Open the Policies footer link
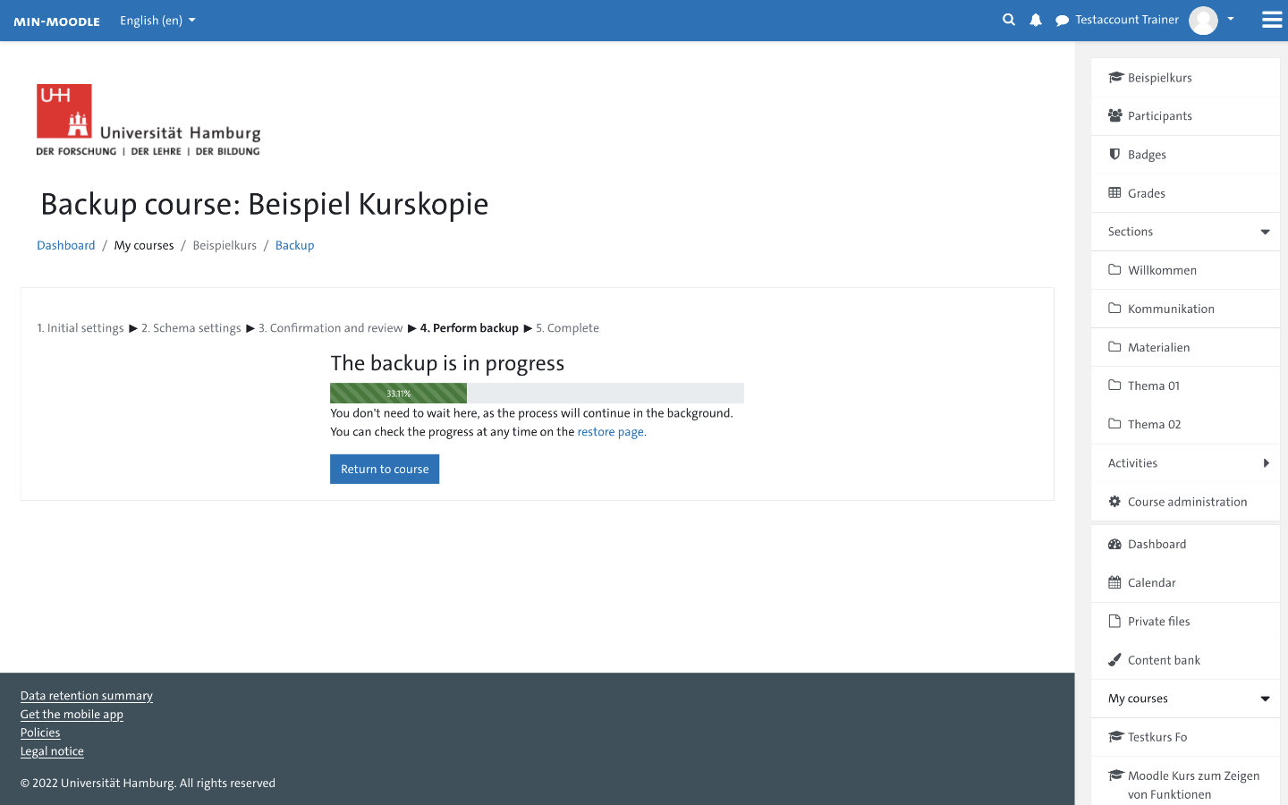Screen dimensions: 1288x805 coord(40,732)
